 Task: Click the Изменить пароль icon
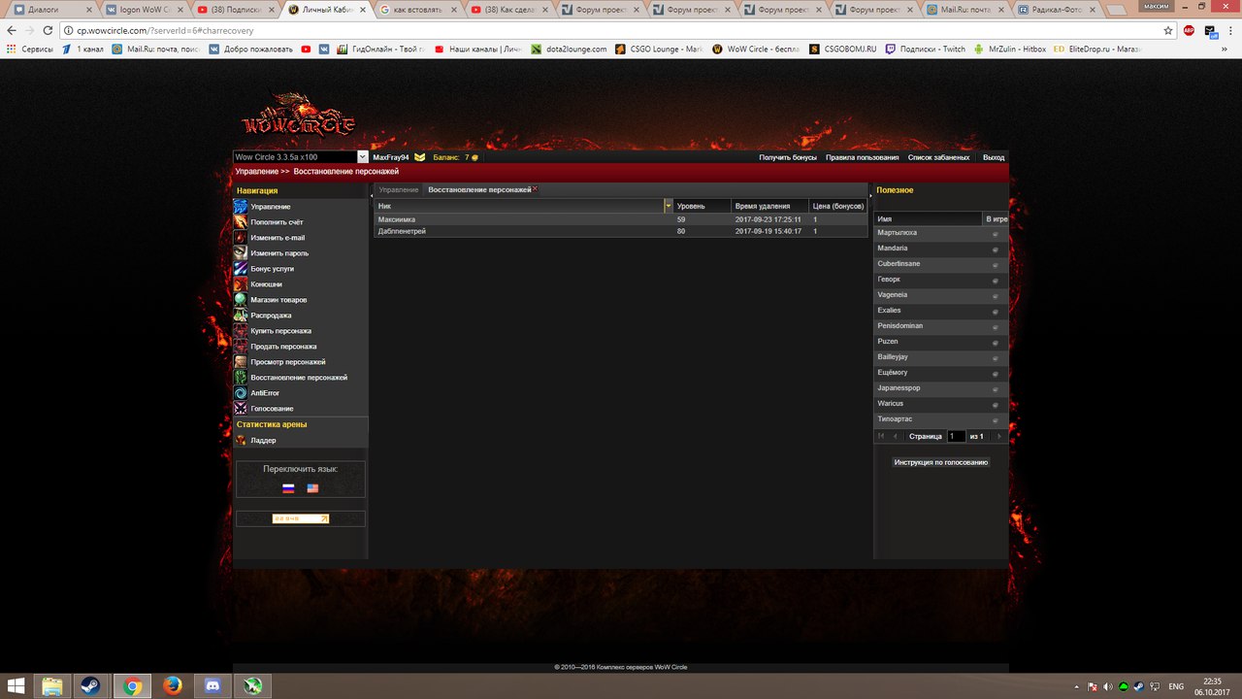[240, 253]
